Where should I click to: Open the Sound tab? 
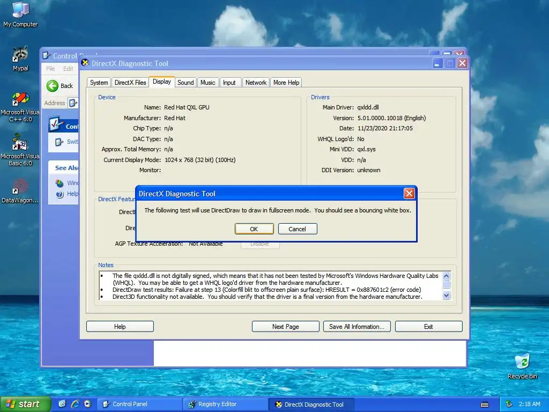(x=186, y=83)
